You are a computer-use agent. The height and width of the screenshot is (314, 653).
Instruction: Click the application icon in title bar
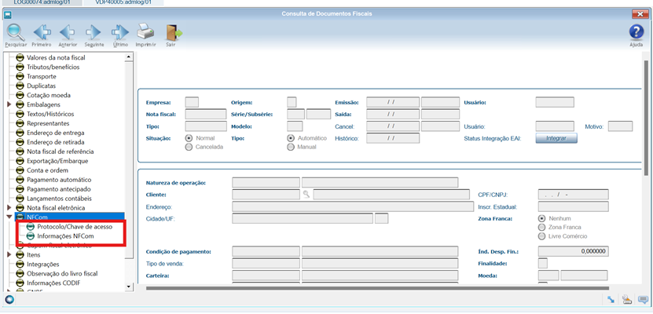click(7, 15)
